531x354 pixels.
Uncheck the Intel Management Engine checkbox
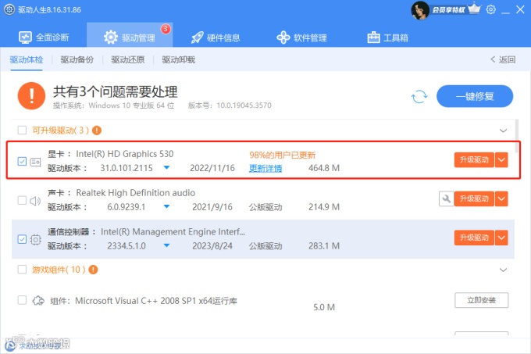click(x=22, y=239)
